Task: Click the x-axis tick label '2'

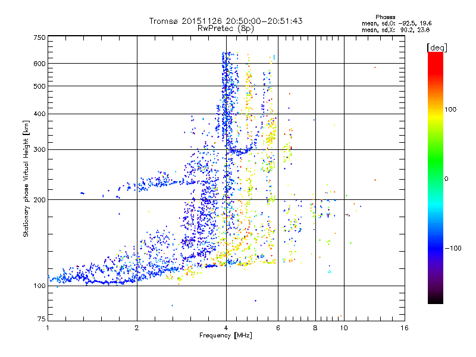Action: point(137,328)
